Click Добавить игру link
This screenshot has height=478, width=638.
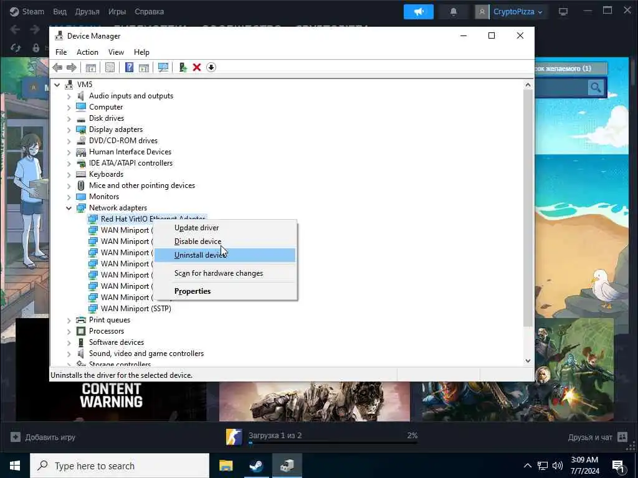(50, 438)
